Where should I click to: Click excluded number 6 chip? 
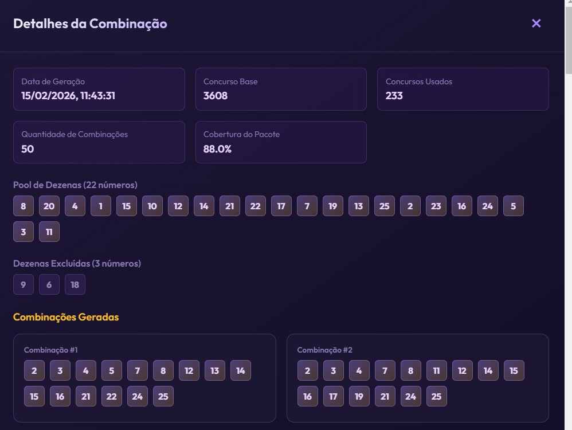point(49,284)
